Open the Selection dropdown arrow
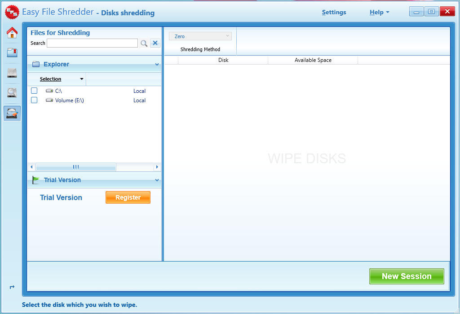460x314 pixels. click(x=81, y=79)
